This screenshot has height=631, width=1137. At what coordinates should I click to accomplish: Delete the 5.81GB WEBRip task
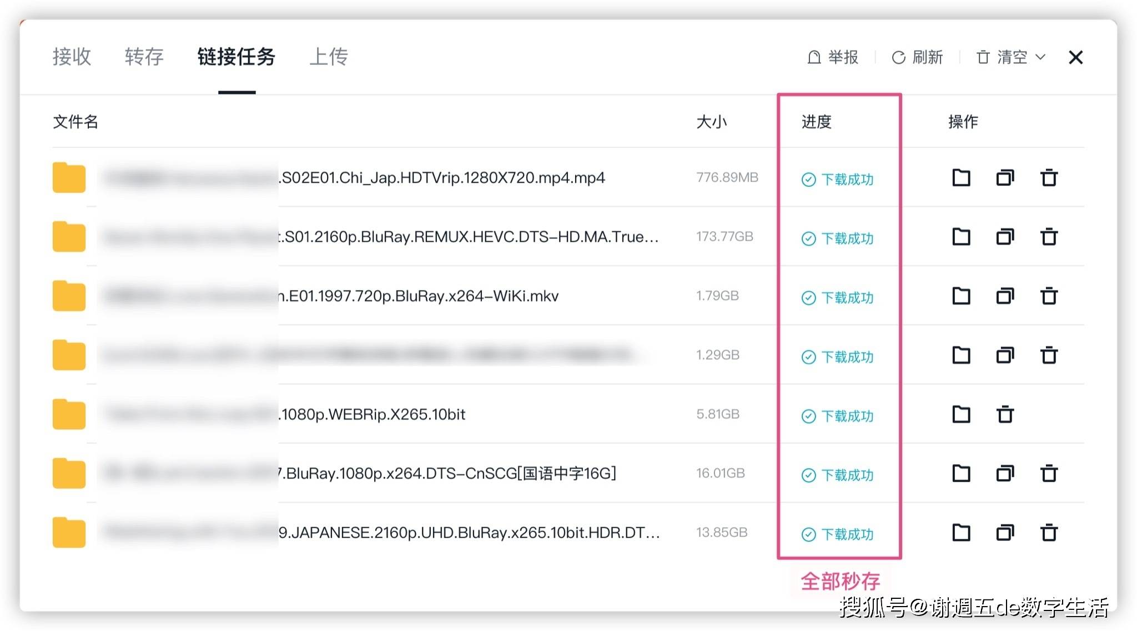(1005, 414)
